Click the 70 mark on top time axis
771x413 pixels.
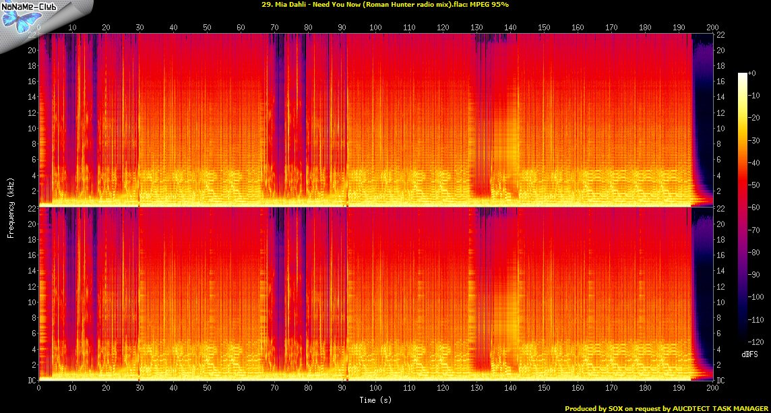point(274,28)
